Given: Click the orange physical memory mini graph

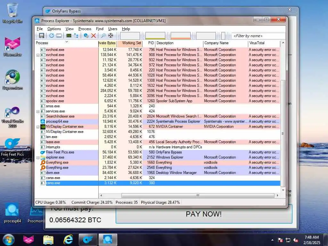Looking at the screenshot, I should 181,36.
